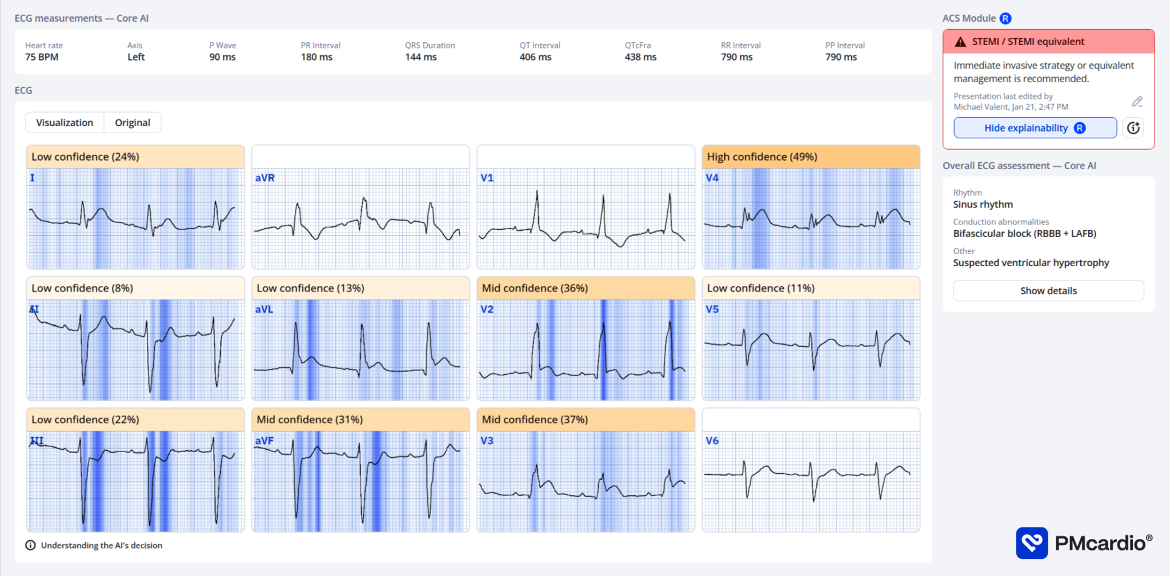Expand Show details under Overall ECG assessment
The image size is (1170, 576).
pos(1048,290)
